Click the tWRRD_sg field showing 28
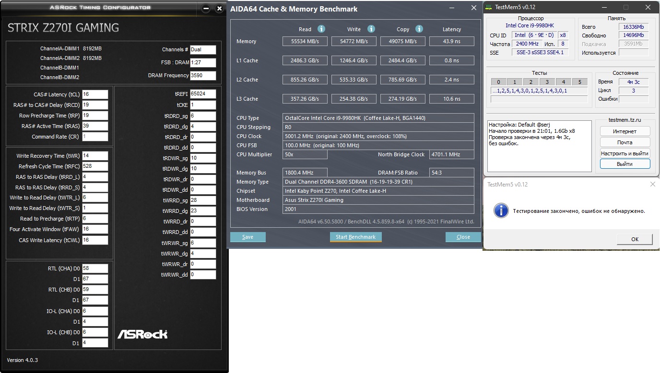 click(x=203, y=200)
